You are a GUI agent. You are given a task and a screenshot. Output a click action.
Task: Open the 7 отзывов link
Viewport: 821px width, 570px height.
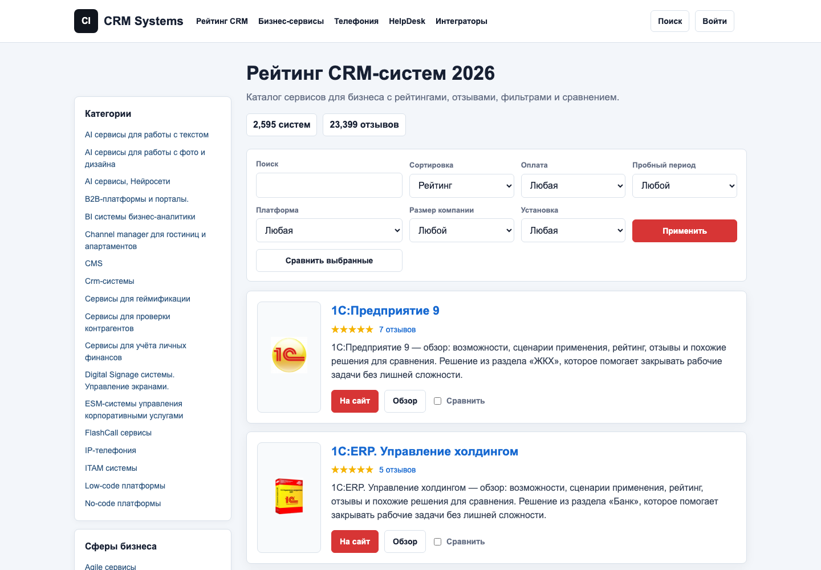click(397, 329)
